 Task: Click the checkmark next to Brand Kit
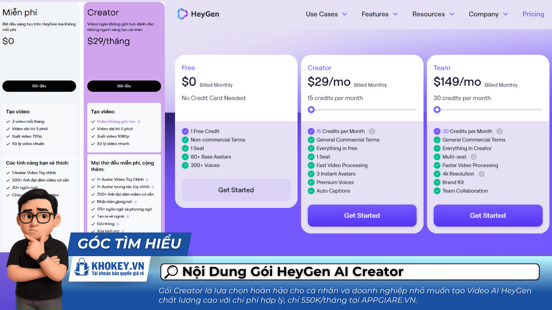(x=437, y=182)
